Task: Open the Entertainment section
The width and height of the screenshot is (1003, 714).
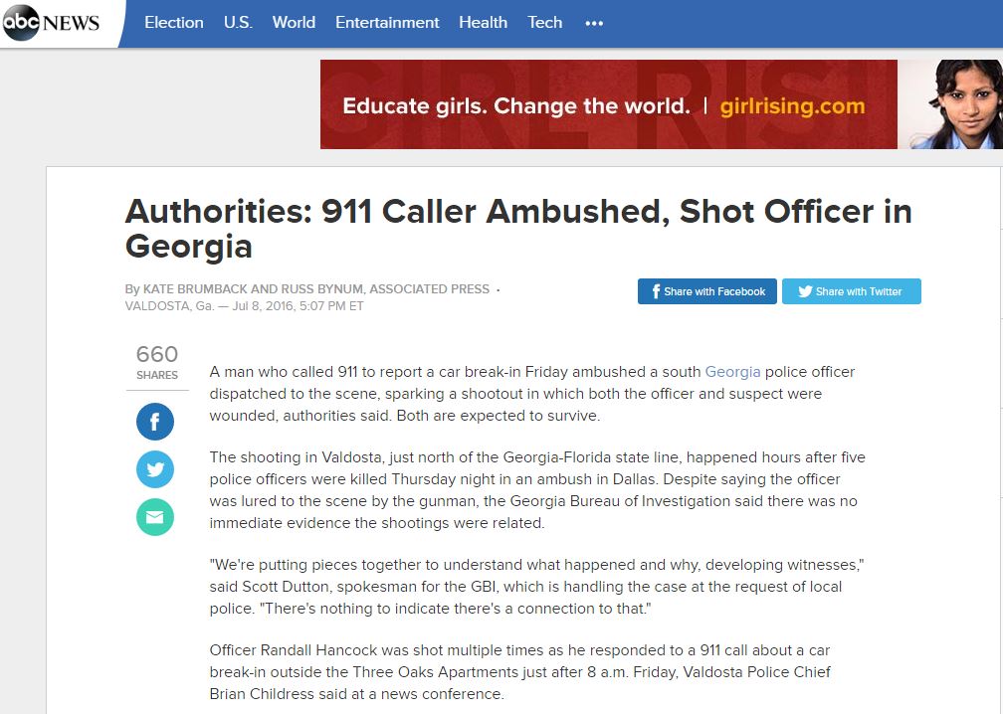Action: point(387,22)
